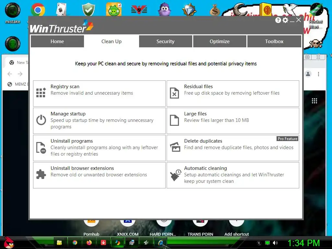The width and height of the screenshot is (332, 249).
Task: Switch to the Security tab
Action: tap(166, 41)
